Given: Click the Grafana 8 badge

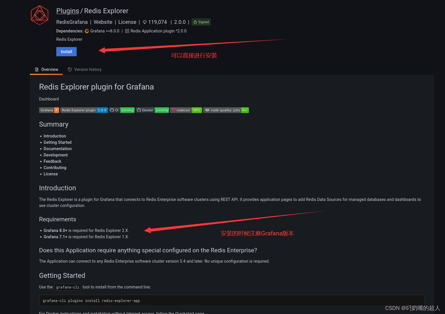Looking at the screenshot, I should pyautogui.click(x=49, y=110).
